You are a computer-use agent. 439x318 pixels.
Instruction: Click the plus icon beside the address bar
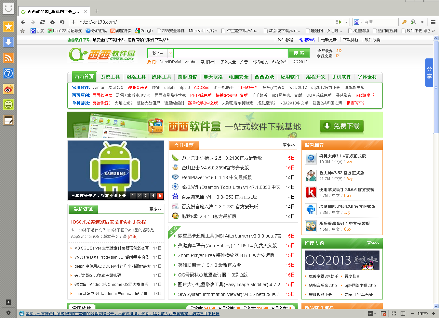click(x=73, y=22)
